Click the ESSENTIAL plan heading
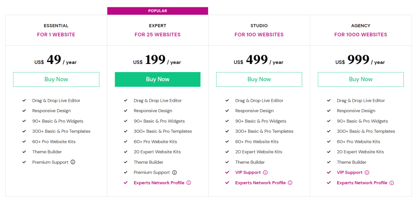The image size is (418, 200). click(56, 26)
